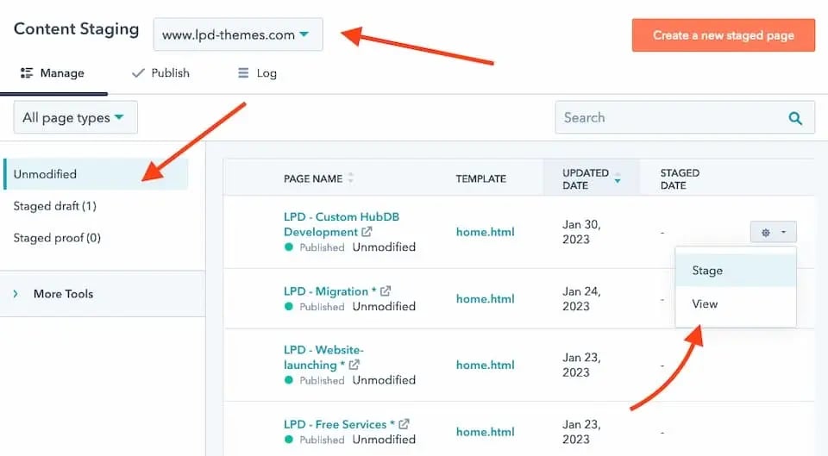The width and height of the screenshot is (828, 456).
Task: Open home.html template for Custom HubDB Development
Action: (486, 232)
